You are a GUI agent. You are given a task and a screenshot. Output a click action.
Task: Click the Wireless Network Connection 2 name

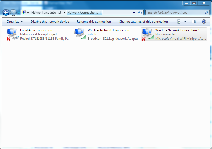coord(177,30)
